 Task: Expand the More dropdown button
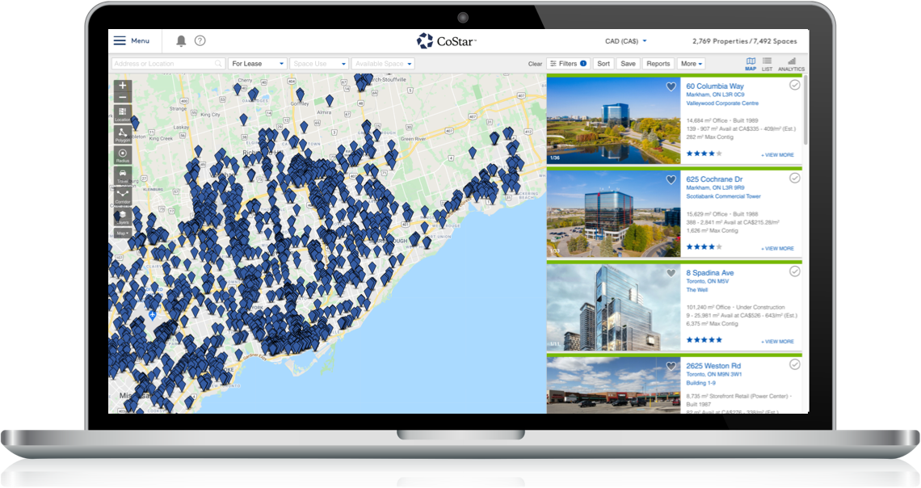[692, 64]
